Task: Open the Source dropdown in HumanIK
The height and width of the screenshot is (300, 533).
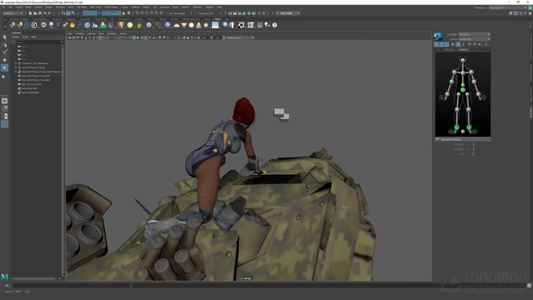Action: click(475, 39)
